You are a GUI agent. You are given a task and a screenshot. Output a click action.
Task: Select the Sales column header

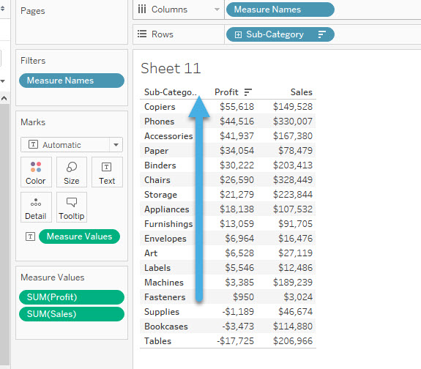point(301,92)
